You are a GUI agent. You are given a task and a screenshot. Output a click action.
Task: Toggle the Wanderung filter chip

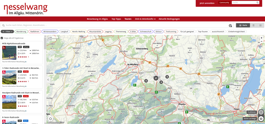[x=21, y=31]
